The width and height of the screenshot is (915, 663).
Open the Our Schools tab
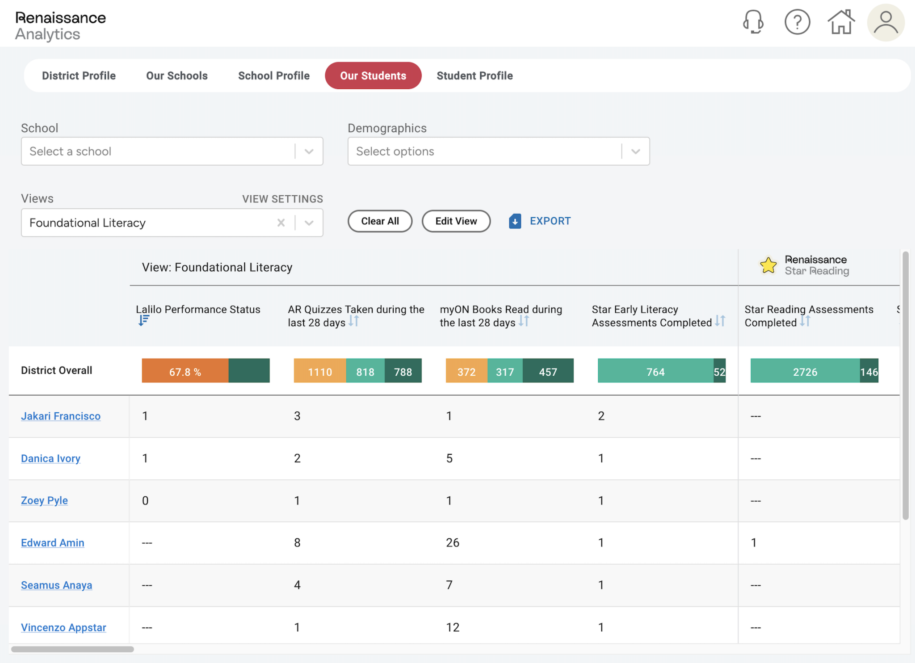click(177, 76)
